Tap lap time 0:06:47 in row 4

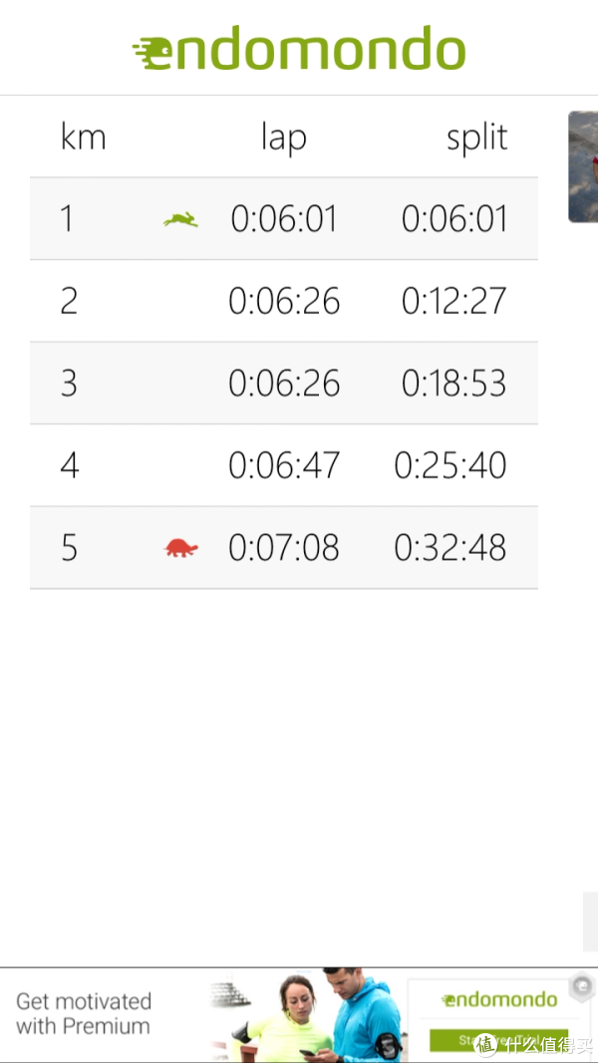coord(284,465)
